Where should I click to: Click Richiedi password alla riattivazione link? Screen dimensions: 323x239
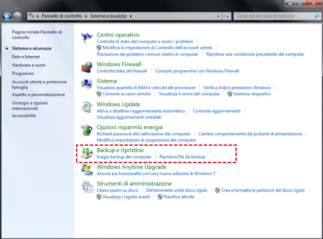pyautogui.click(x=144, y=134)
